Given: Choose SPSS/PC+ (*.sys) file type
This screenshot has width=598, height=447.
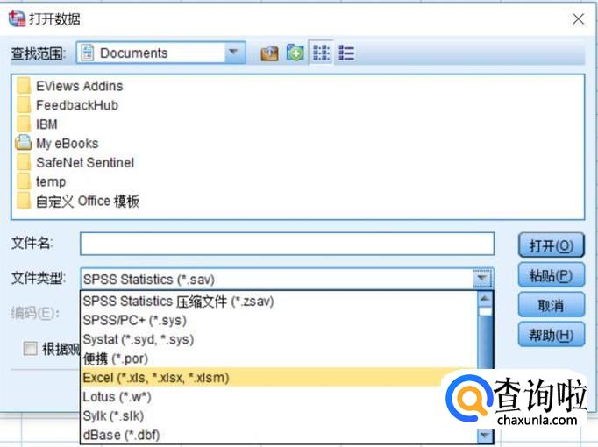Looking at the screenshot, I should pos(279,321).
